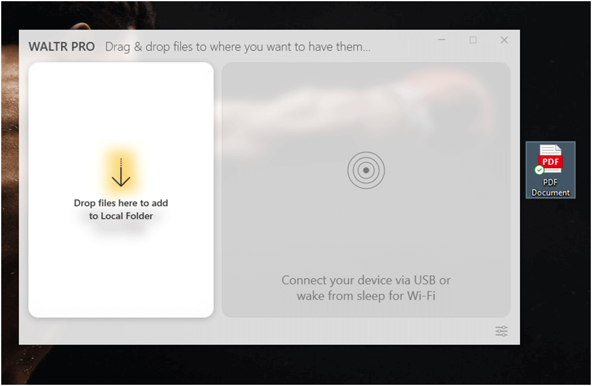Click 'Drop files here to add' text
Image resolution: width=592 pixels, height=386 pixels.
click(x=121, y=203)
